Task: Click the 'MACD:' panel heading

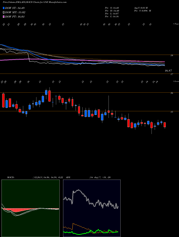Action: click(10, 177)
